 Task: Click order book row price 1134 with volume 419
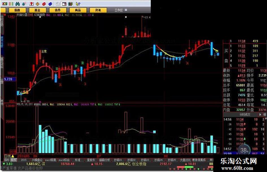tap(244, 41)
